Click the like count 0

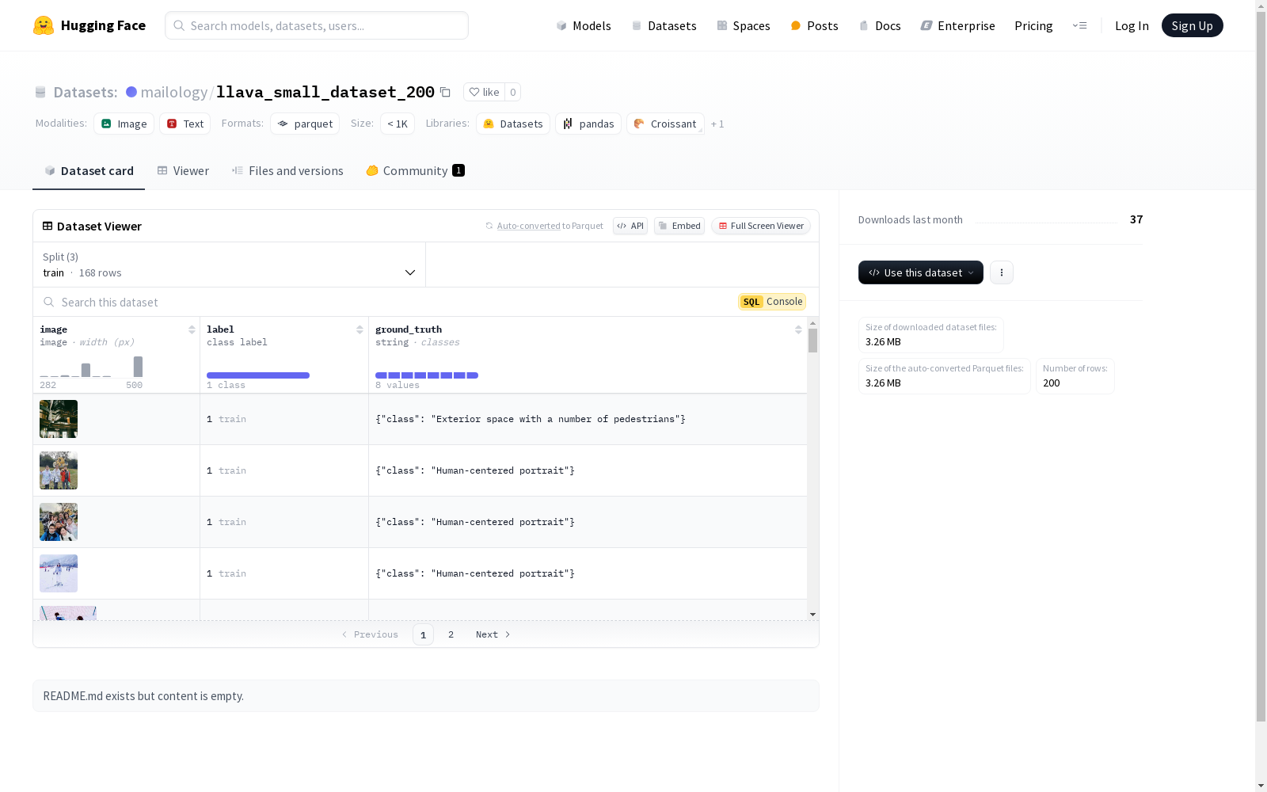(513, 92)
